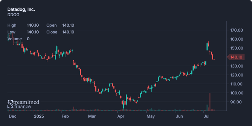Click the tallest red volume bar in July
Image resolution: width=252 pixels, height=126 pixels.
click(x=210, y=102)
